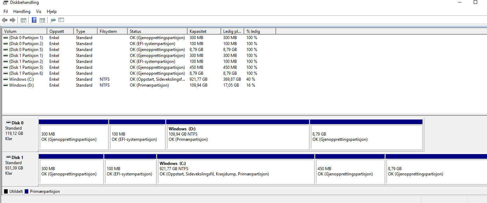Click the OK (Primærpartisjon) status cell in list
This screenshot has width=487, height=203.
coord(149,85)
